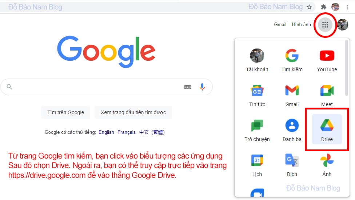Click the microphone voice search icon
The height and width of the screenshot is (200, 355).
(202, 87)
